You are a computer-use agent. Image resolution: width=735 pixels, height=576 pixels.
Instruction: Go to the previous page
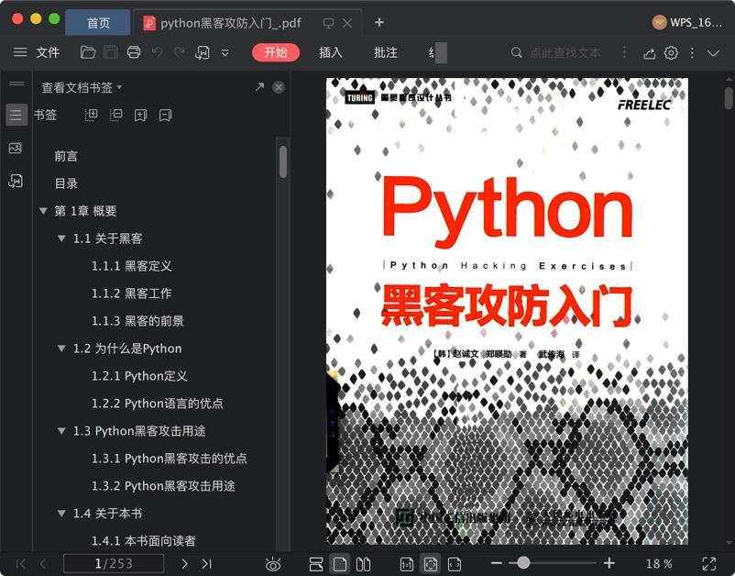tap(43, 563)
